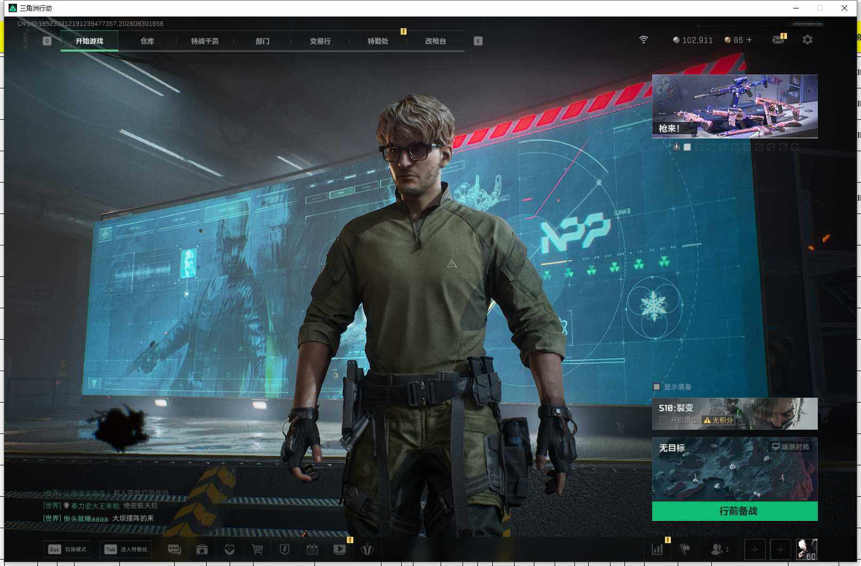Click the Q key previous-tab icon

coord(47,41)
